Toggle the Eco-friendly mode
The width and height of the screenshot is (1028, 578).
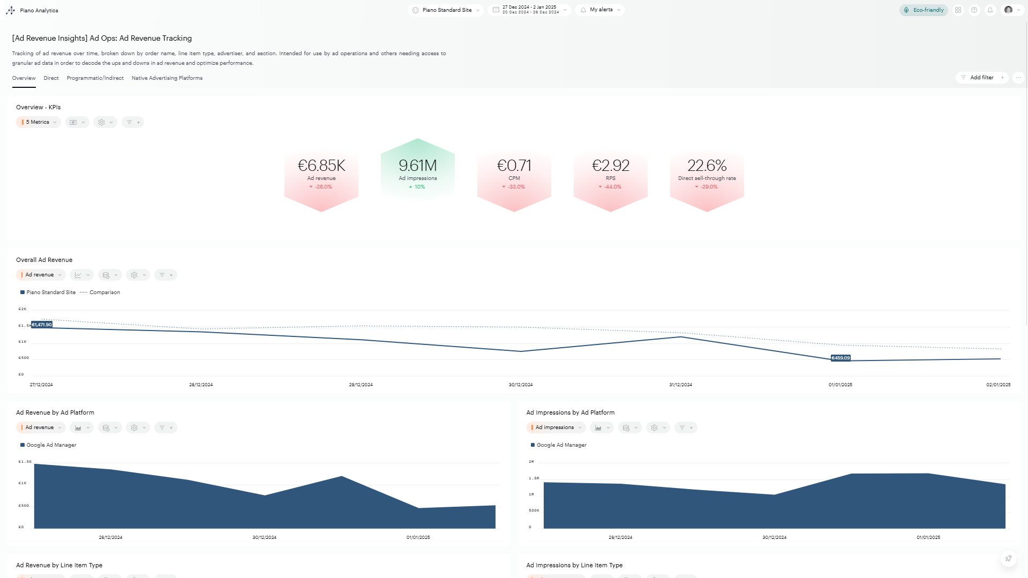(x=924, y=10)
